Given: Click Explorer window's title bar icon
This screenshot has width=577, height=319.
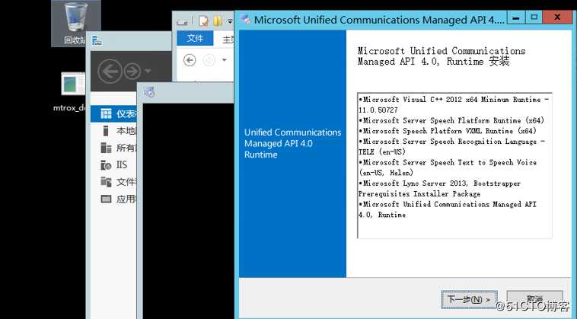Looking at the screenshot, I should (x=182, y=22).
